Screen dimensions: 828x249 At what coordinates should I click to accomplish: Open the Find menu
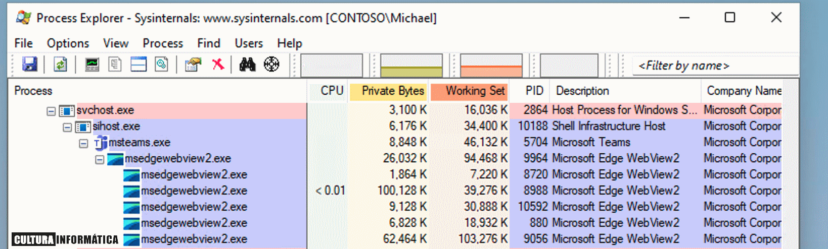209,43
